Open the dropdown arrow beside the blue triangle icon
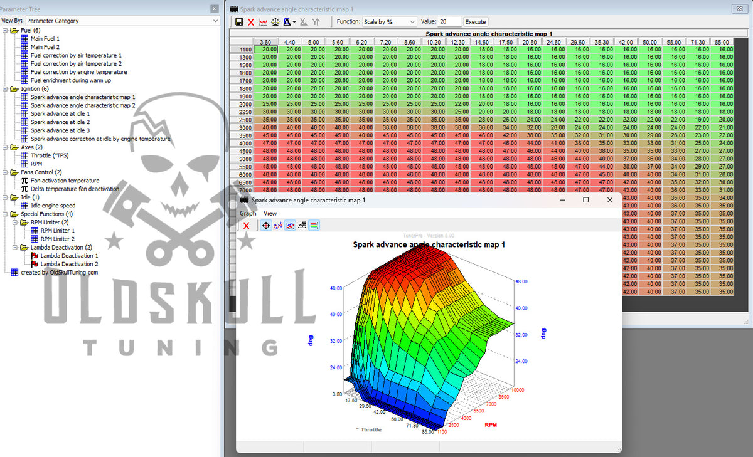Viewport: 753px width, 457px height. pyautogui.click(x=294, y=22)
